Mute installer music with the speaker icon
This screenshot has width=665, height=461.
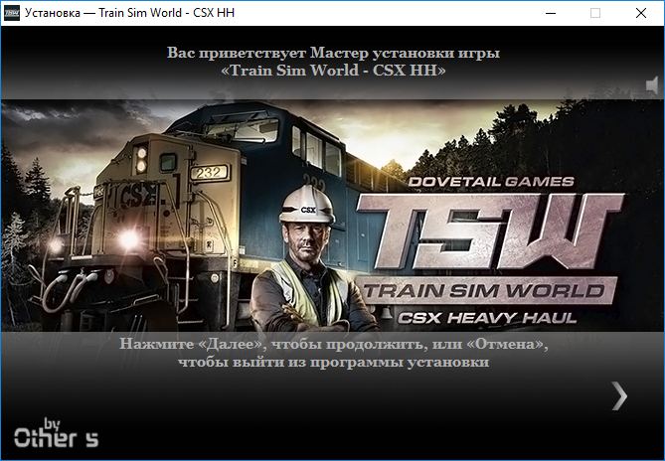pyautogui.click(x=652, y=85)
